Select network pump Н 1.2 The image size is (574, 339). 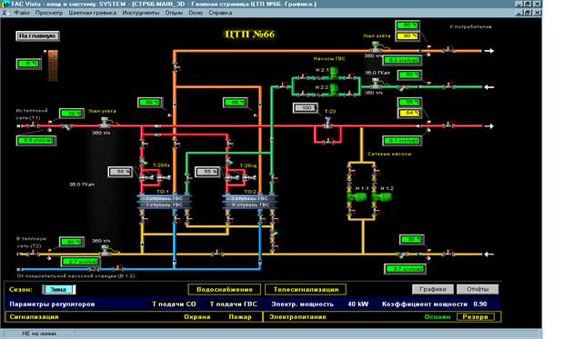382,197
